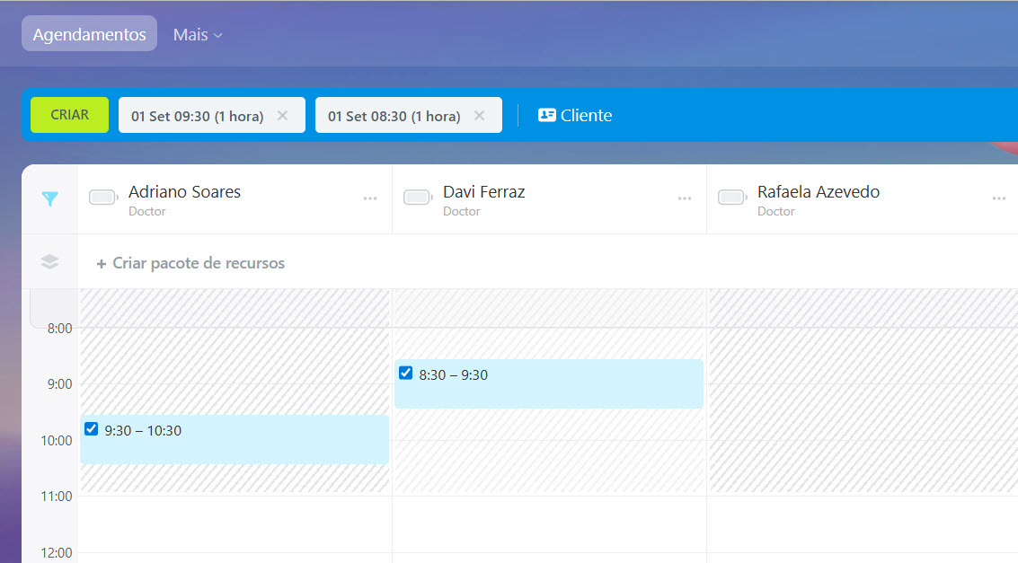Uncheck the 9:30 – 10:30 slot checkbox

point(91,429)
